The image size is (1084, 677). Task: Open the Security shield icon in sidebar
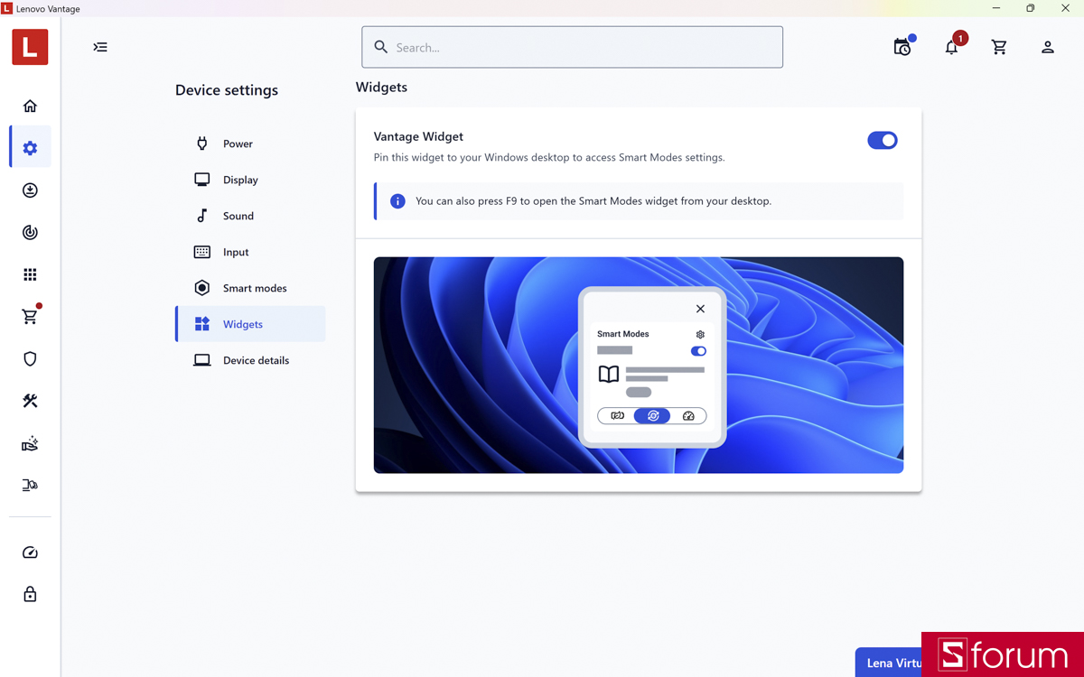coord(30,359)
